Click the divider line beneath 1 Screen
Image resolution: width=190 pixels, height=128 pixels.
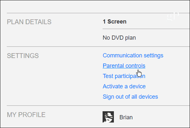pyautogui.click(x=146, y=29)
